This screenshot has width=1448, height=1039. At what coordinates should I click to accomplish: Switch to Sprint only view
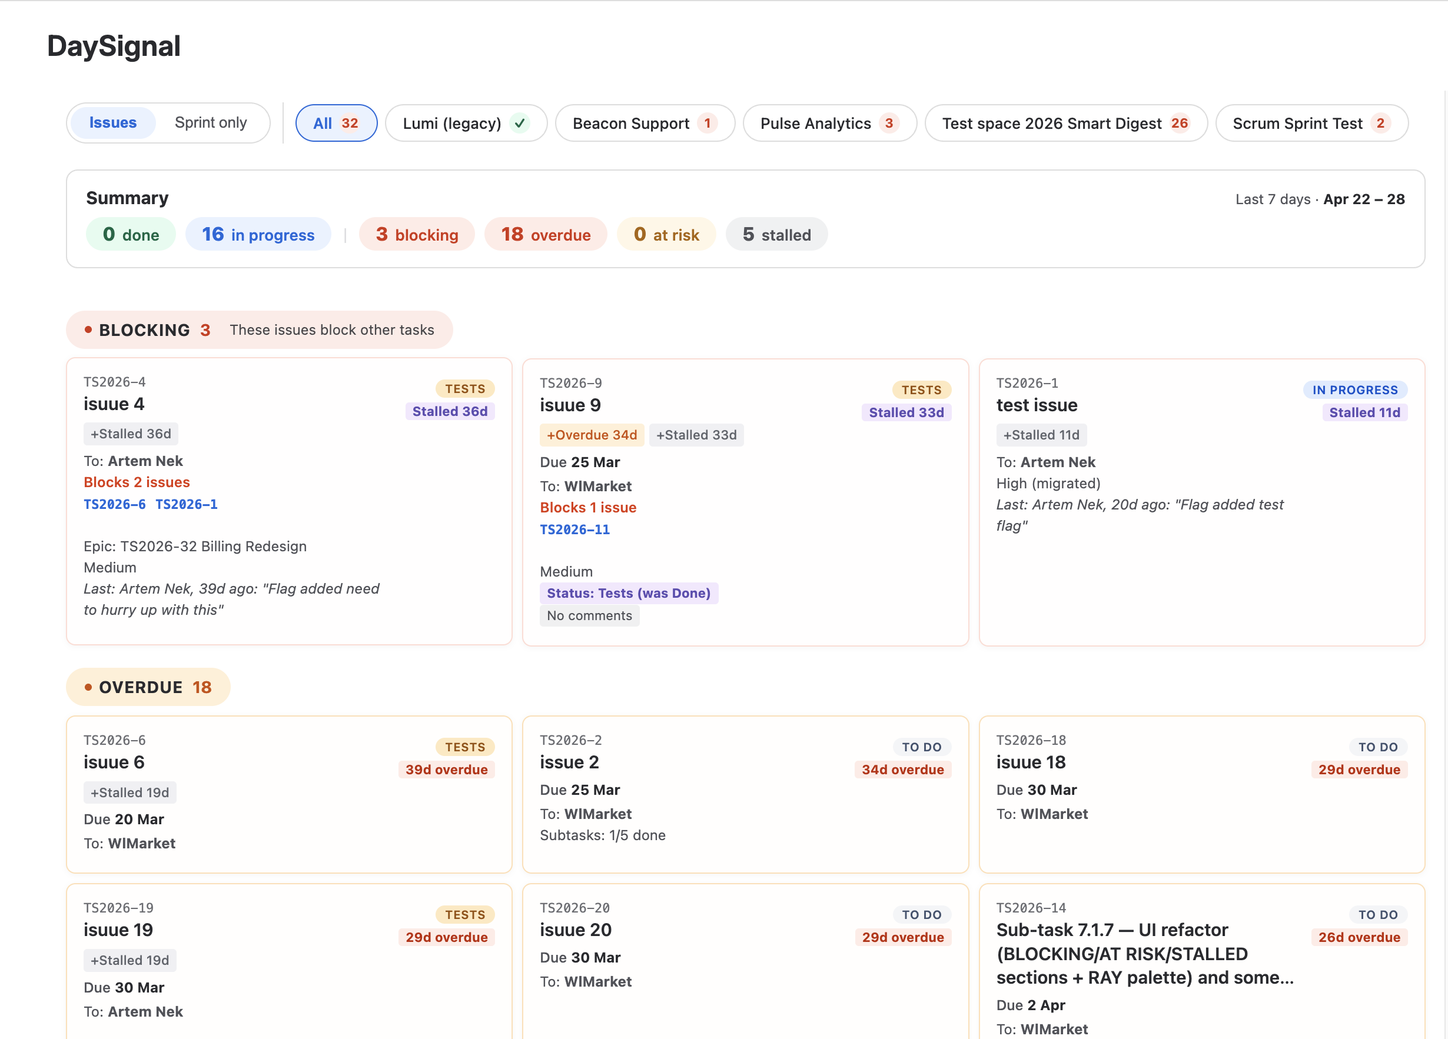click(x=210, y=122)
